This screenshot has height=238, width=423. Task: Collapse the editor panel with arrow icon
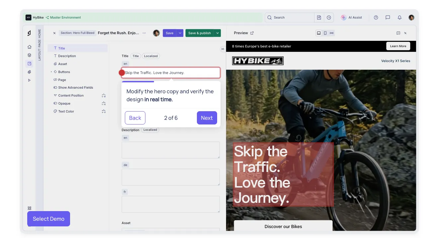(223, 49)
